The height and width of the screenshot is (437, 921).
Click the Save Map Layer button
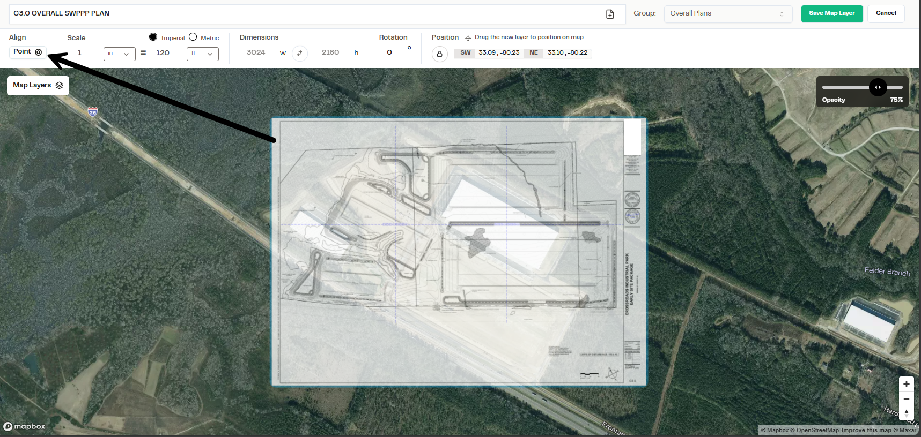831,13
